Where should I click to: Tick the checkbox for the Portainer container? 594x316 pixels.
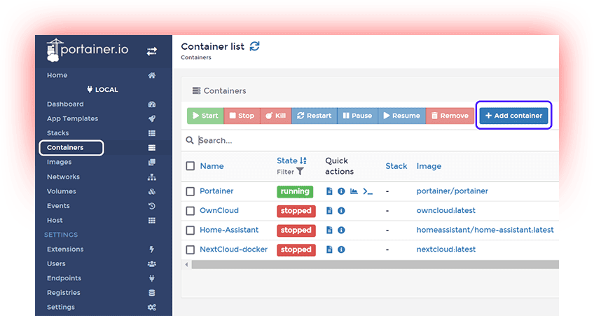pyautogui.click(x=191, y=191)
